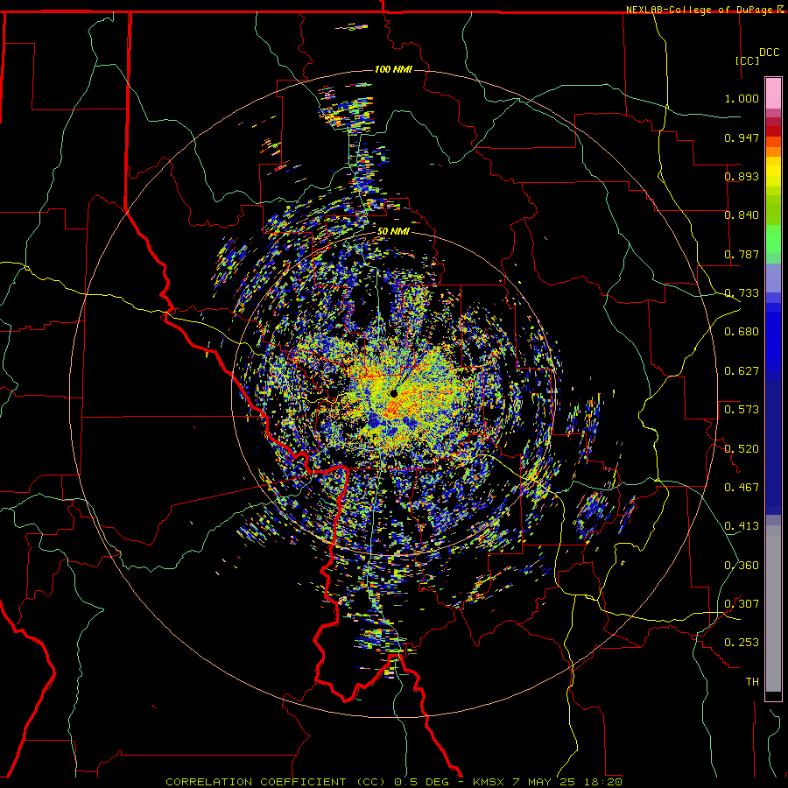This screenshot has width=788, height=788.
Task: Click the 50 NMI range ring label
Action: point(393,231)
